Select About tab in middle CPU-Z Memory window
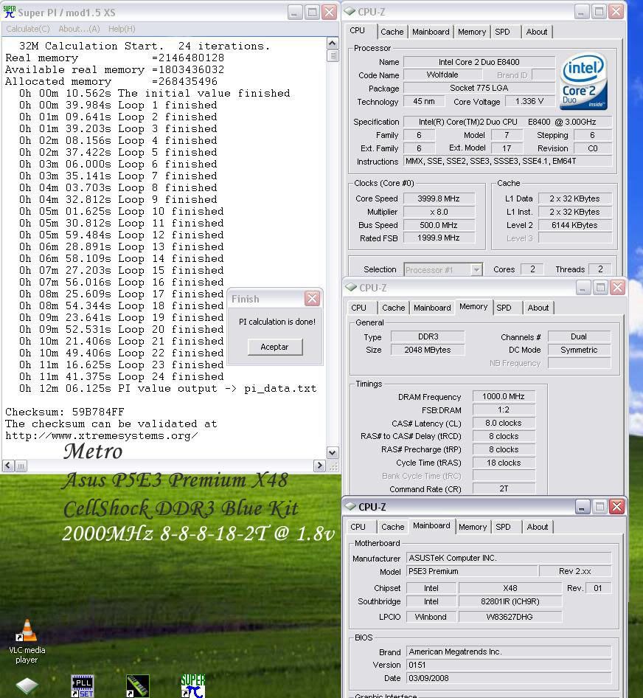This screenshot has width=643, height=698. [538, 308]
